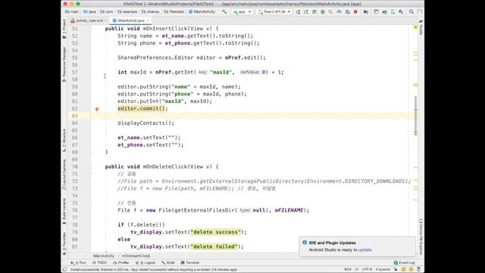Collapse the mOnInsertClick method fold marker at line 51
485x273 pixels.
click(91, 29)
